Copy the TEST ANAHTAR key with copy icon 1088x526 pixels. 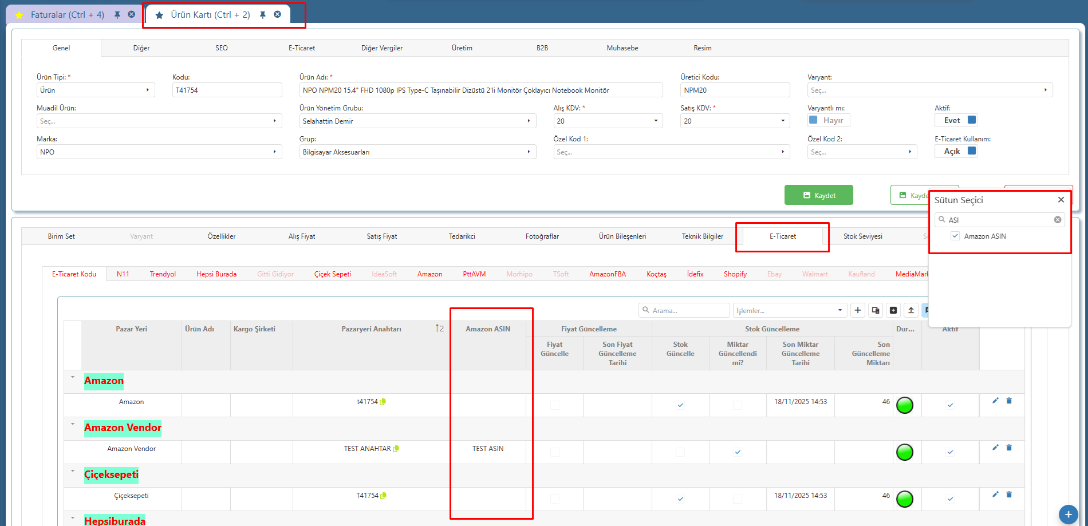tap(396, 449)
